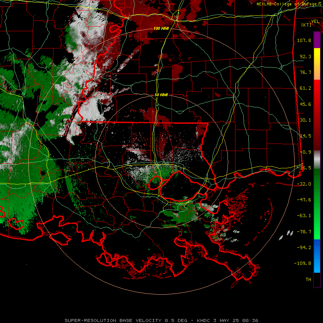323x323 pixels.
Task: Click the 14.5 velocity scale value
Action: click(305, 136)
